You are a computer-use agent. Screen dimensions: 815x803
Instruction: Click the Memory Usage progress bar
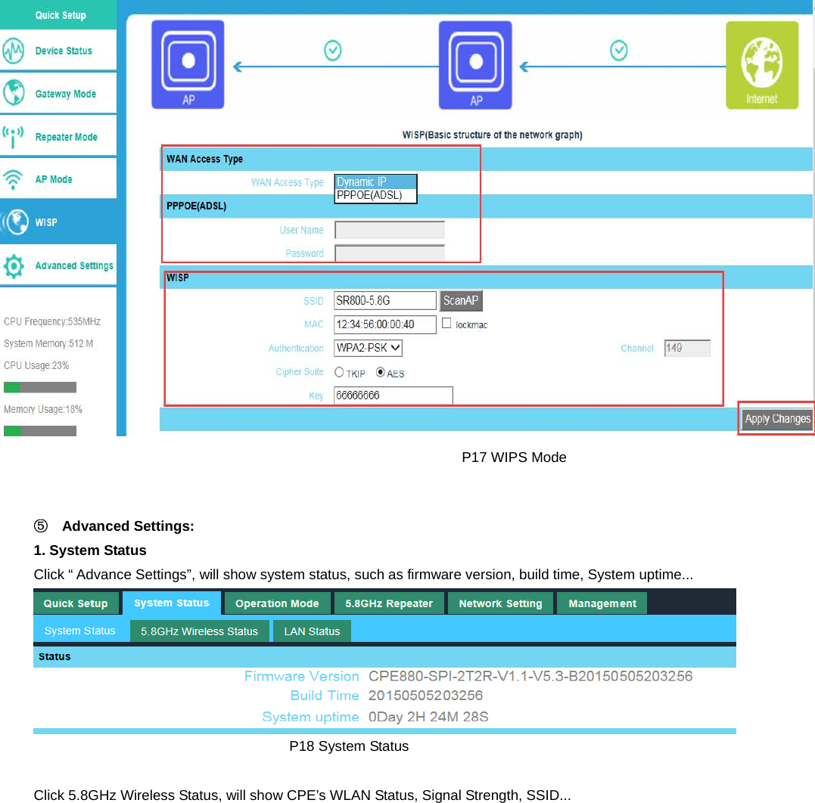pos(39,431)
